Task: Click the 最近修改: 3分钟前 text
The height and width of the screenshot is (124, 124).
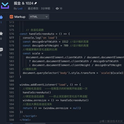Action: point(39,9)
